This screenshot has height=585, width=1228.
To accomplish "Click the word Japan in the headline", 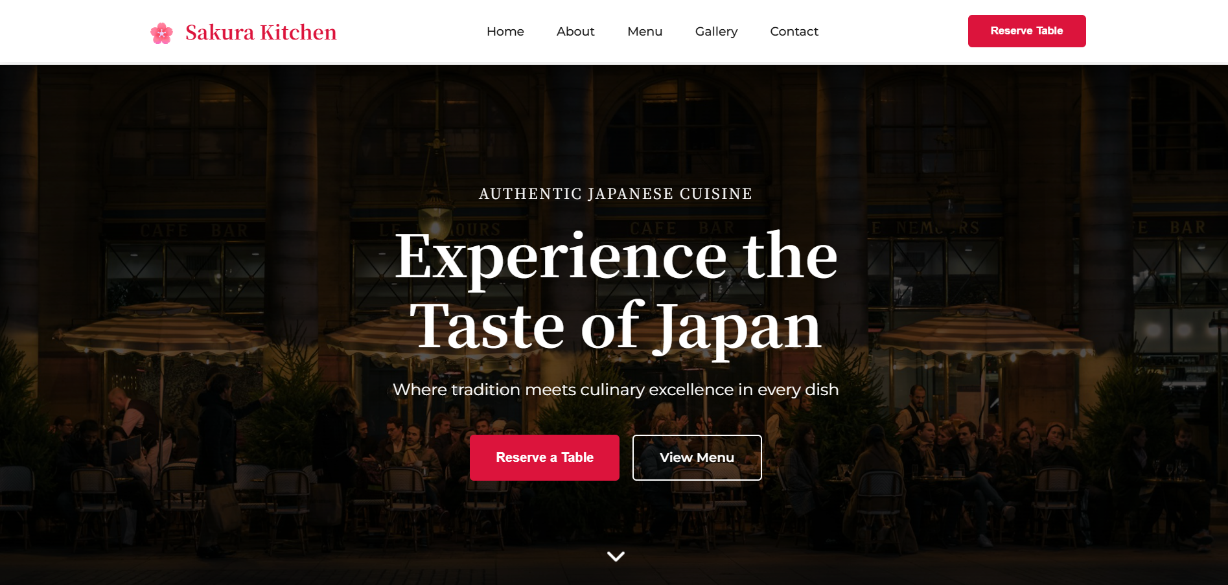I will (737, 328).
